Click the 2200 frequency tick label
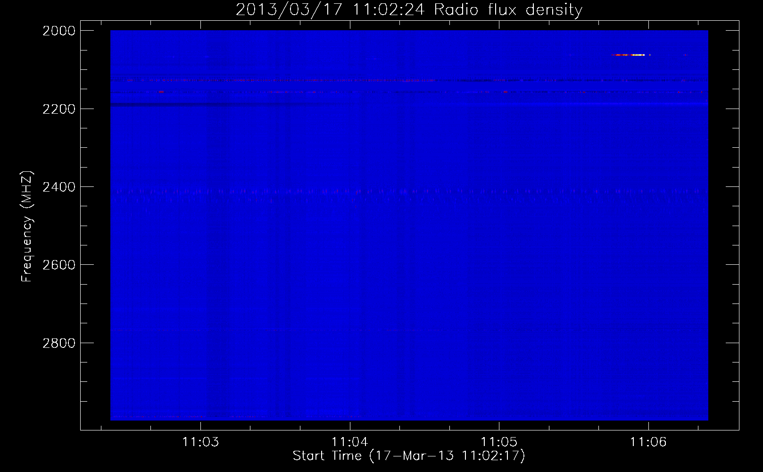This screenshot has height=472, width=763. [x=59, y=109]
